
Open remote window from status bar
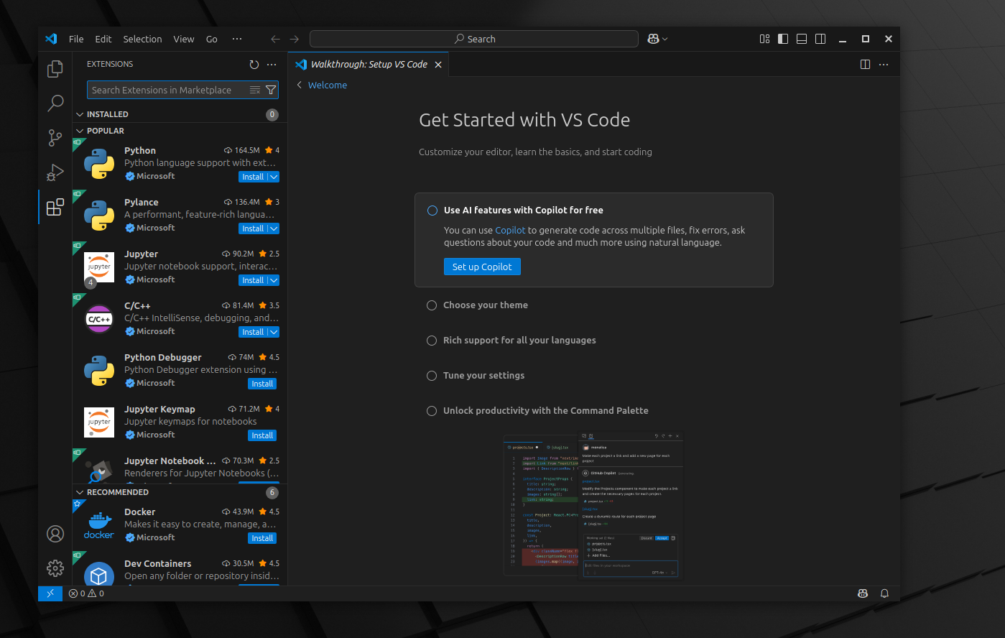50,593
